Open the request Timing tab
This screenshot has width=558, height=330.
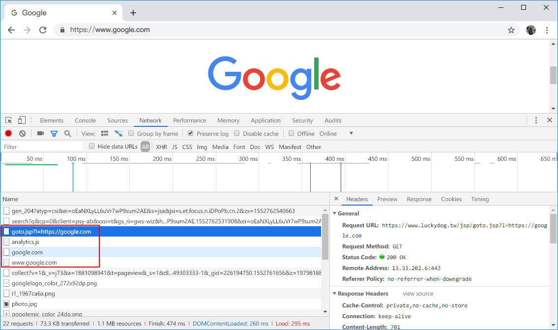[x=480, y=199]
